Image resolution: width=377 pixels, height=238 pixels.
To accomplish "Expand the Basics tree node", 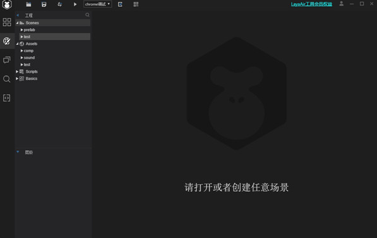I will [17, 78].
